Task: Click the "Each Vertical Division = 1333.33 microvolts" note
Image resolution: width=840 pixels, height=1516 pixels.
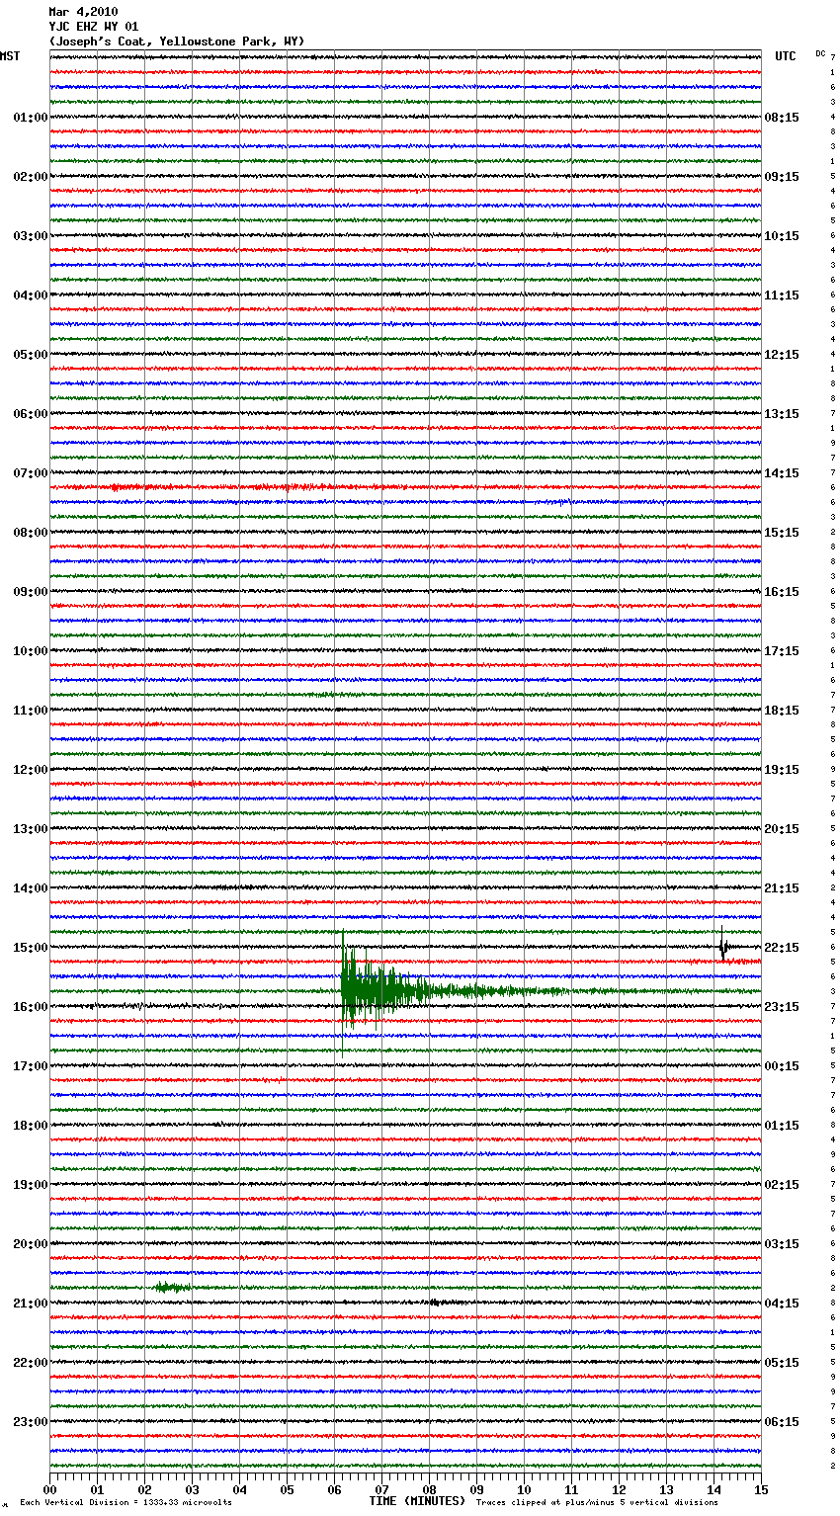Action: [126, 1502]
